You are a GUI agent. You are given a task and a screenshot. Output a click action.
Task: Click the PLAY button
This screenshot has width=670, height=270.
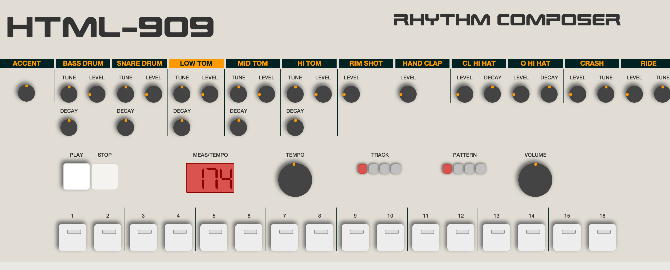76,176
